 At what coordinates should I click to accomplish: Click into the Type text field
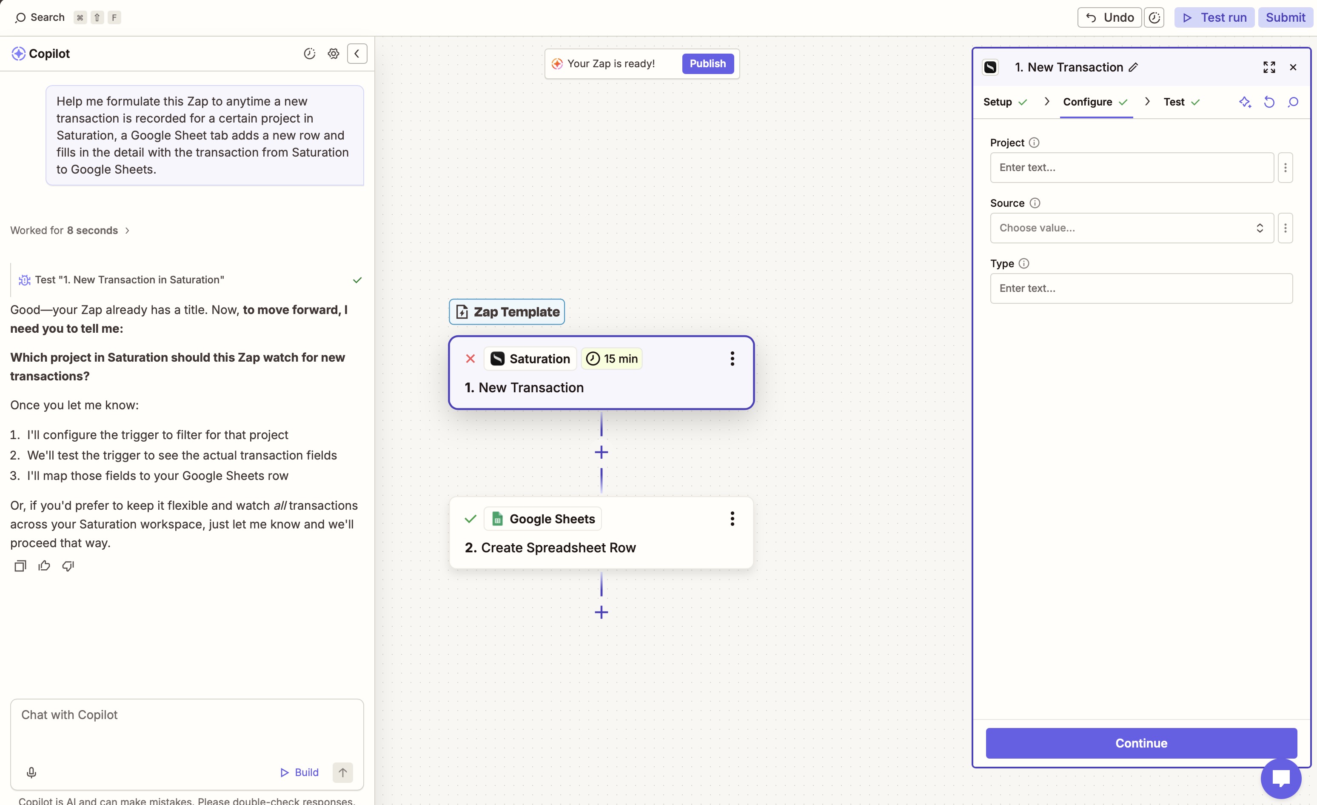1141,288
